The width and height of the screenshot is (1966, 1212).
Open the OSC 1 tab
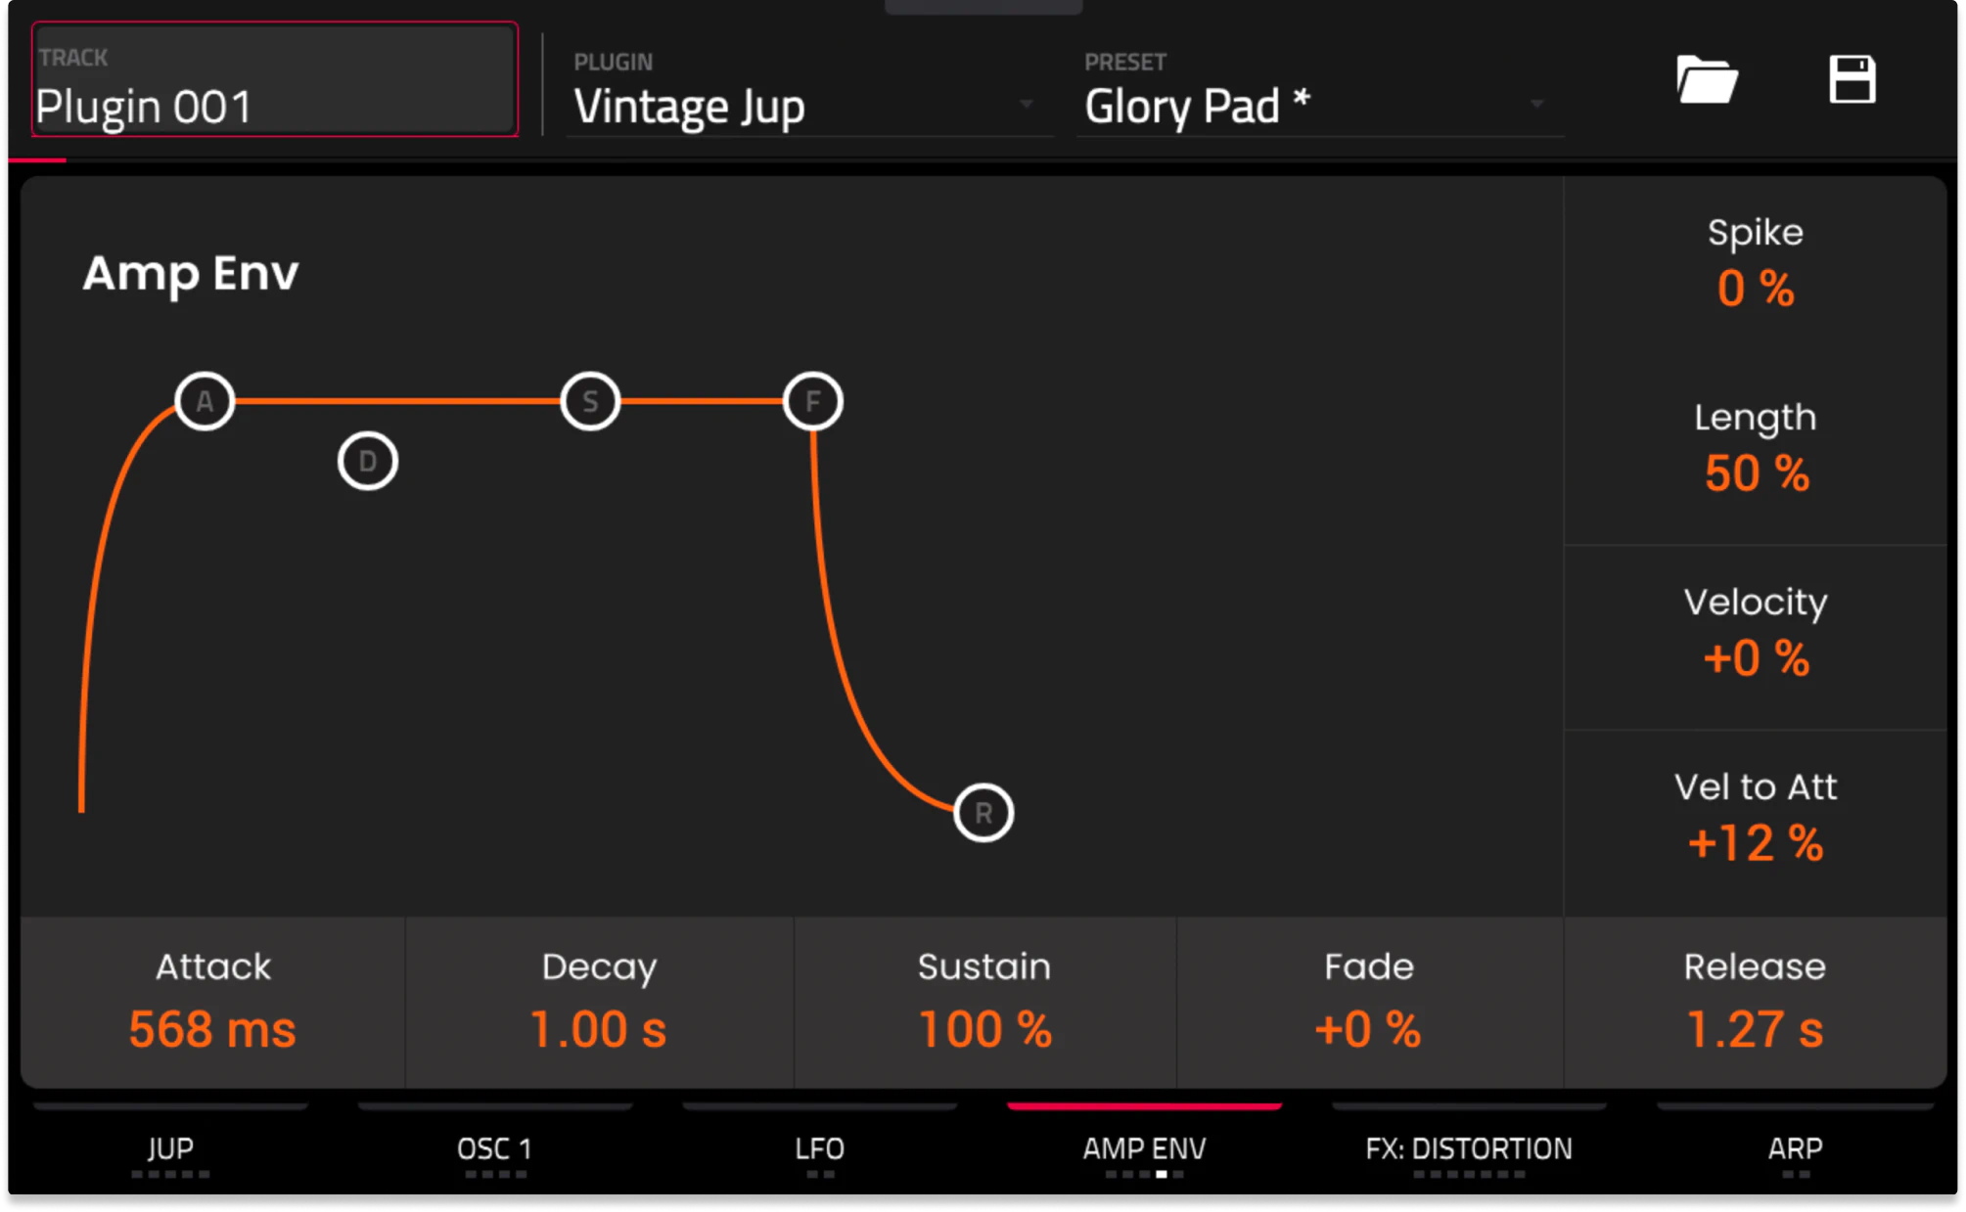click(494, 1148)
